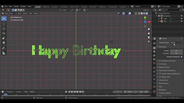Open the viewport Select menu
Image resolution: width=184 pixels, height=103 pixels.
click(x=25, y=13)
